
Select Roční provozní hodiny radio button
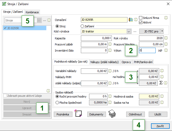(x=57, y=97)
